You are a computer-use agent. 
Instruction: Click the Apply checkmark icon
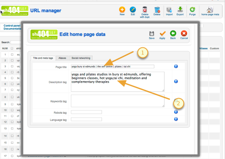point(162,33)
